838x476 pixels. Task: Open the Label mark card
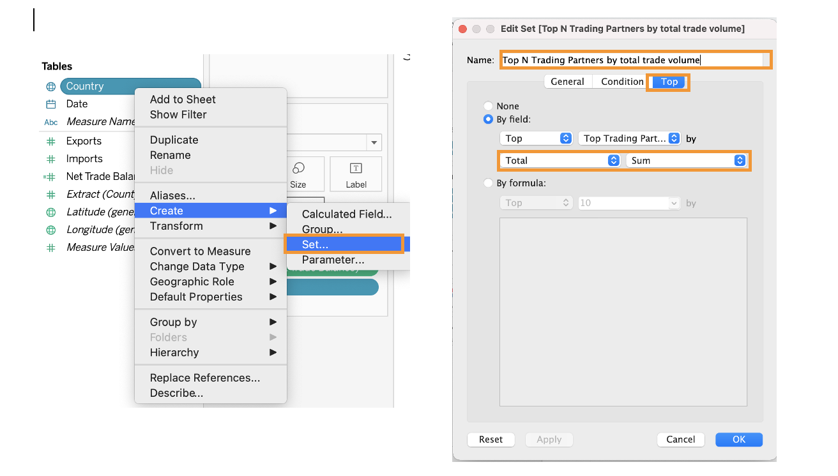click(x=356, y=174)
